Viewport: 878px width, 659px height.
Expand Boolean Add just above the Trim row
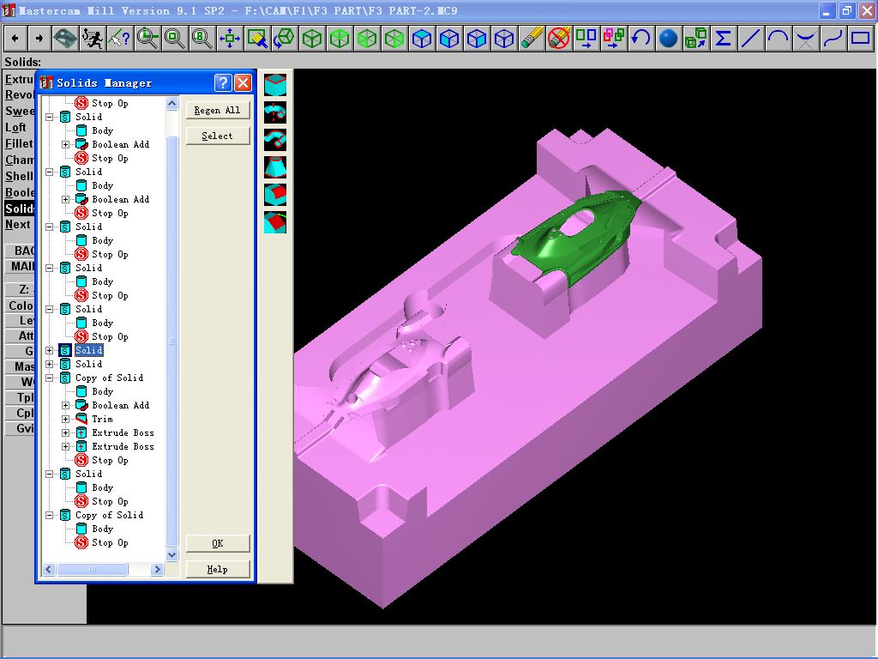click(65, 405)
